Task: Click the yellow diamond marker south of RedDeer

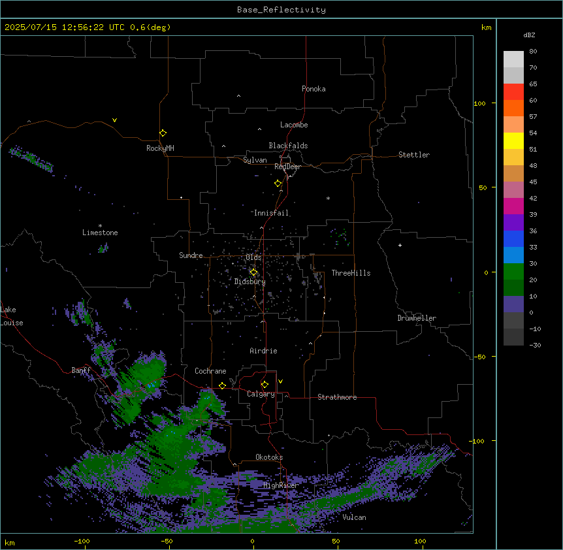Action: point(278,184)
